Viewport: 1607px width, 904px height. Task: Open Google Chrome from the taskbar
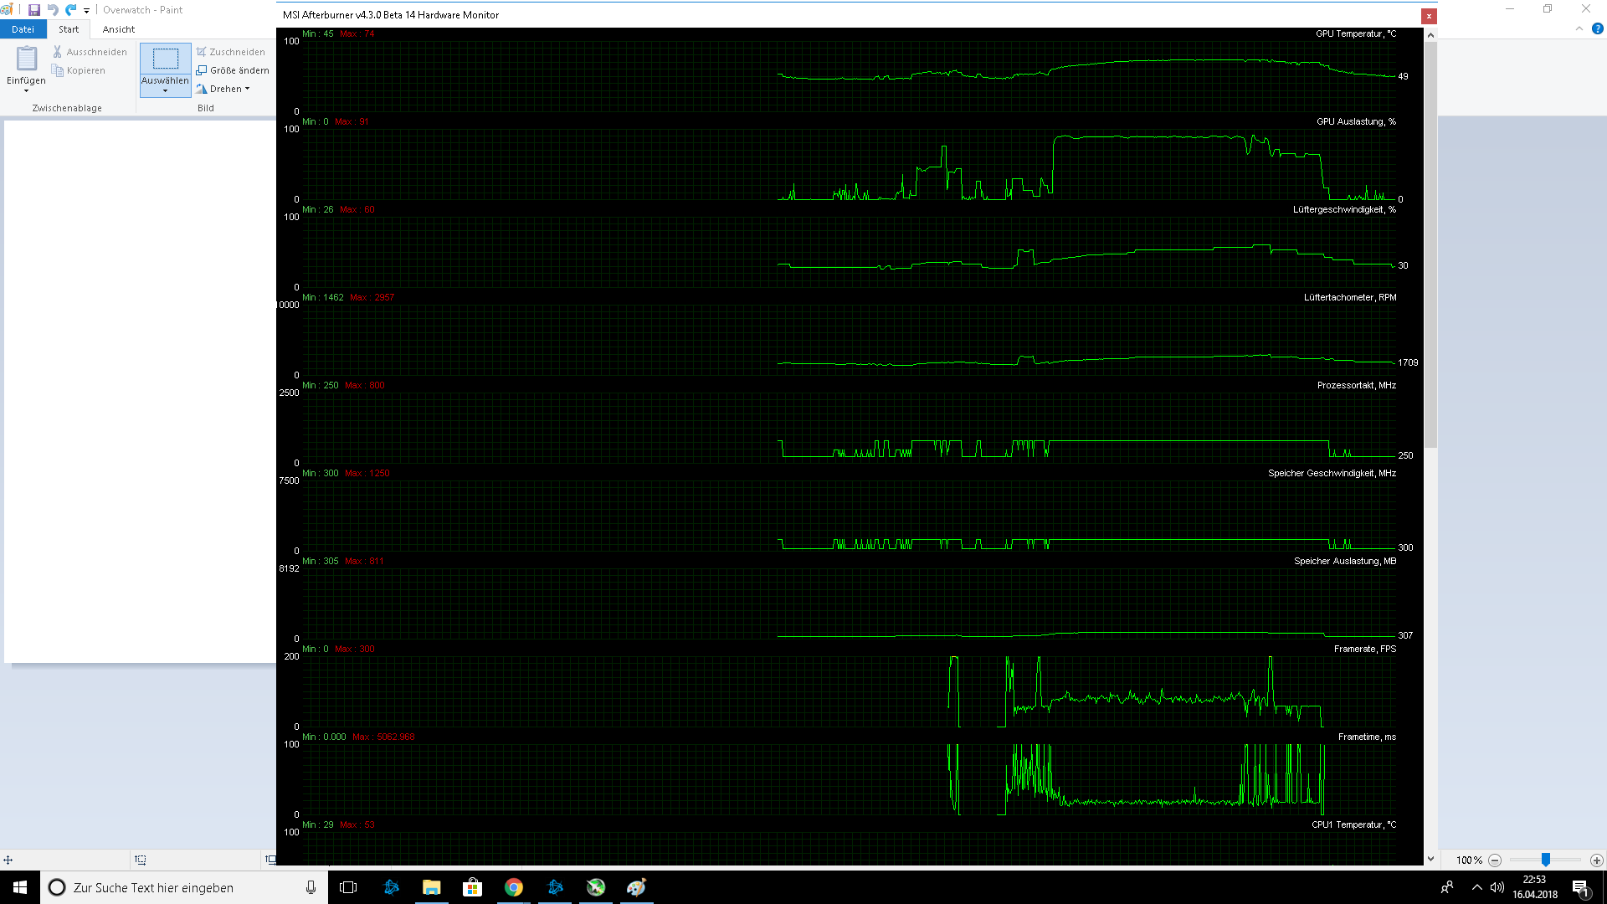click(513, 887)
